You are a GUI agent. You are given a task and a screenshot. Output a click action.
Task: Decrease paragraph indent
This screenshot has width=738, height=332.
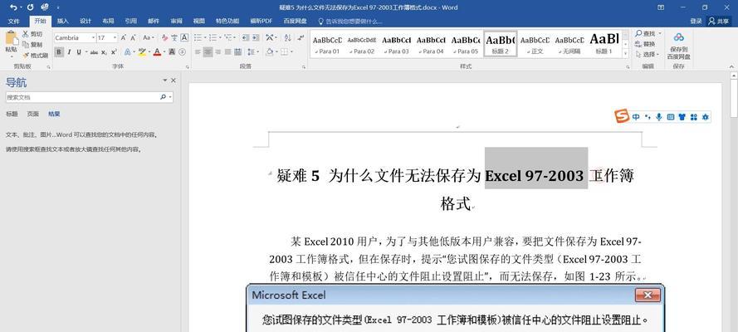[x=245, y=37]
